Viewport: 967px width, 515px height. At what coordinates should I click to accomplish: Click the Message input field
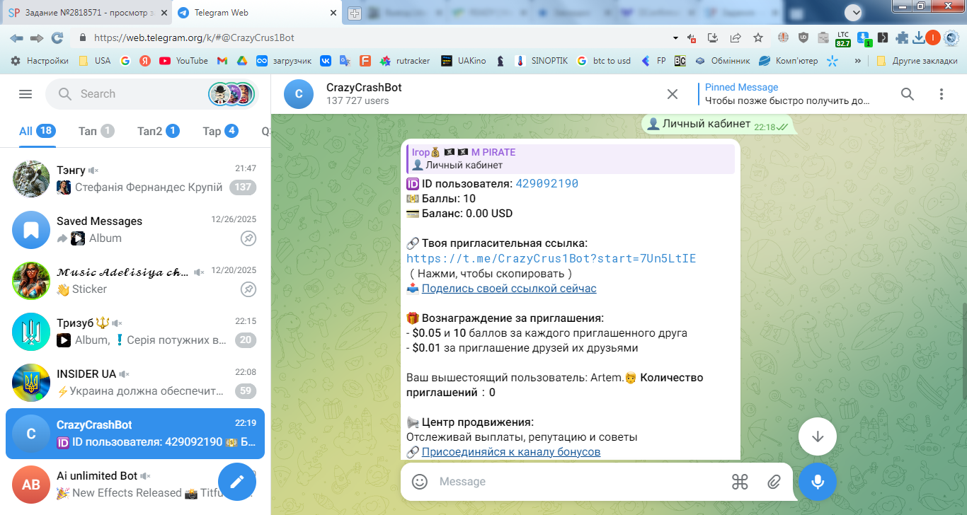tap(580, 482)
